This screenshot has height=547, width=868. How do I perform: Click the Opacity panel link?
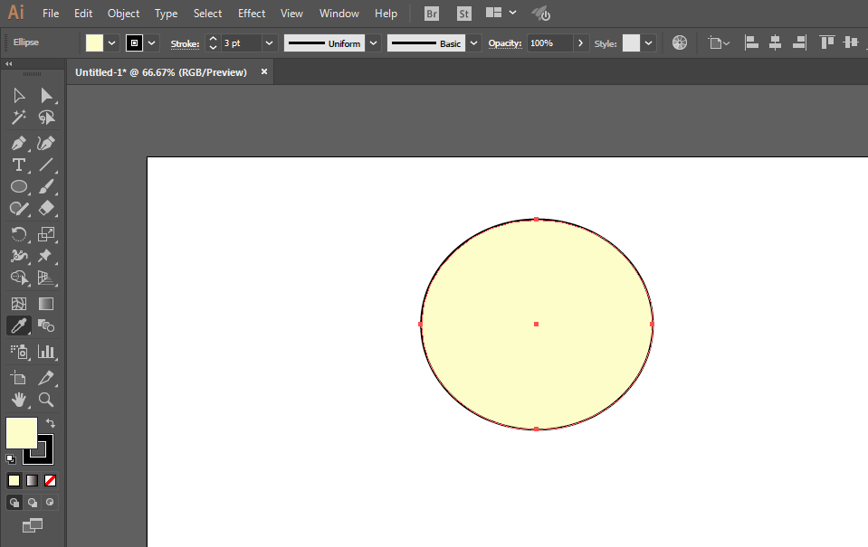click(505, 43)
